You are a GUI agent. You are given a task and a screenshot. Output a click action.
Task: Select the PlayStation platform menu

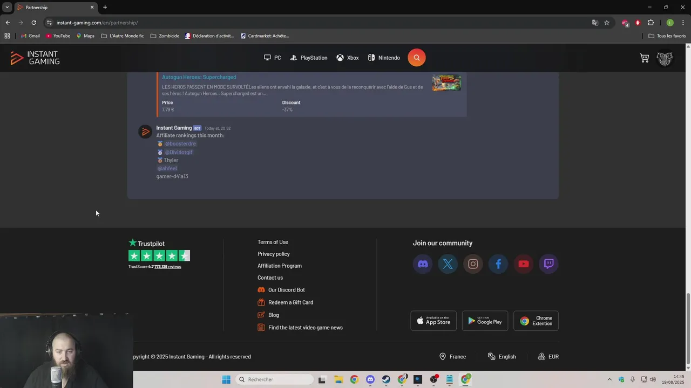tap(309, 58)
